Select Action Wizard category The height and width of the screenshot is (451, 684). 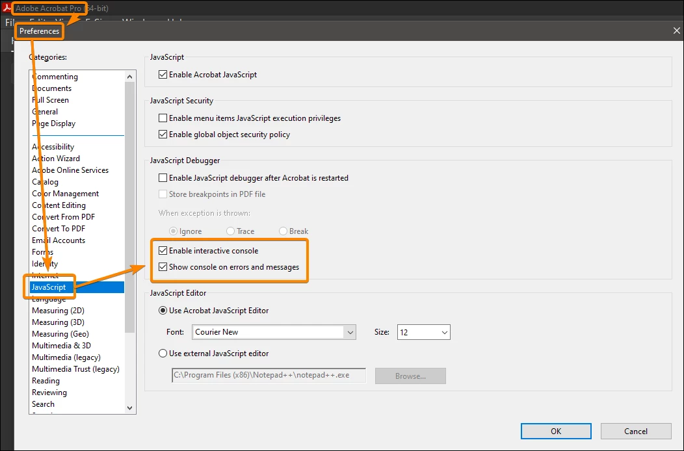[56, 159]
